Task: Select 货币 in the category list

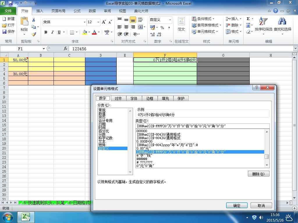Action: coord(113,117)
